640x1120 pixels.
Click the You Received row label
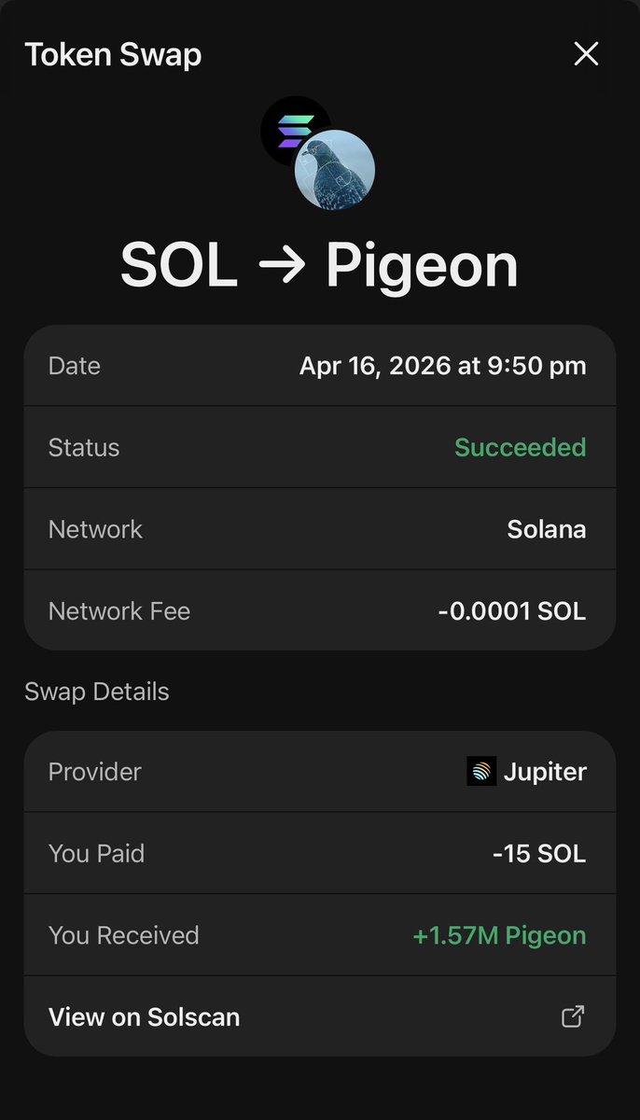click(x=123, y=935)
